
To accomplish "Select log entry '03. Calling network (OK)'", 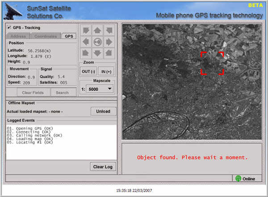I will click(x=34, y=135).
